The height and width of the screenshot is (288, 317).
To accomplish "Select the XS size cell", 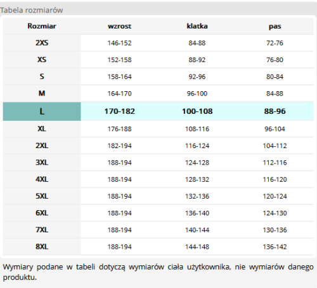I will [42, 59].
